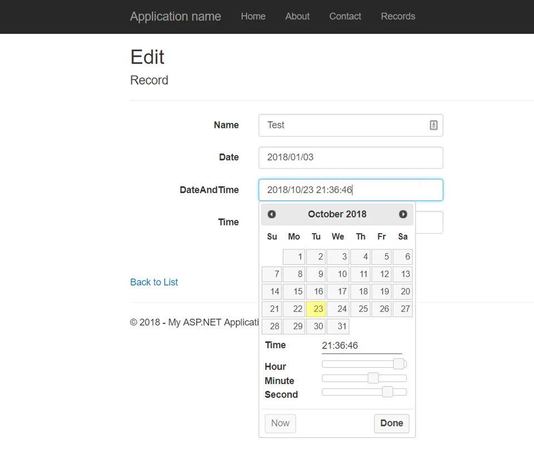The height and width of the screenshot is (459, 534).
Task: Click the Now button in picker
Action: point(280,423)
